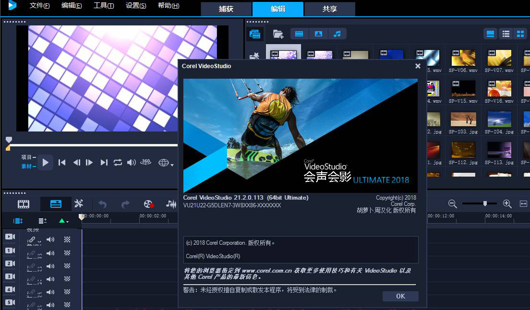Click the timeline zoom slider handle
The height and width of the screenshot is (310, 530).
485,203
